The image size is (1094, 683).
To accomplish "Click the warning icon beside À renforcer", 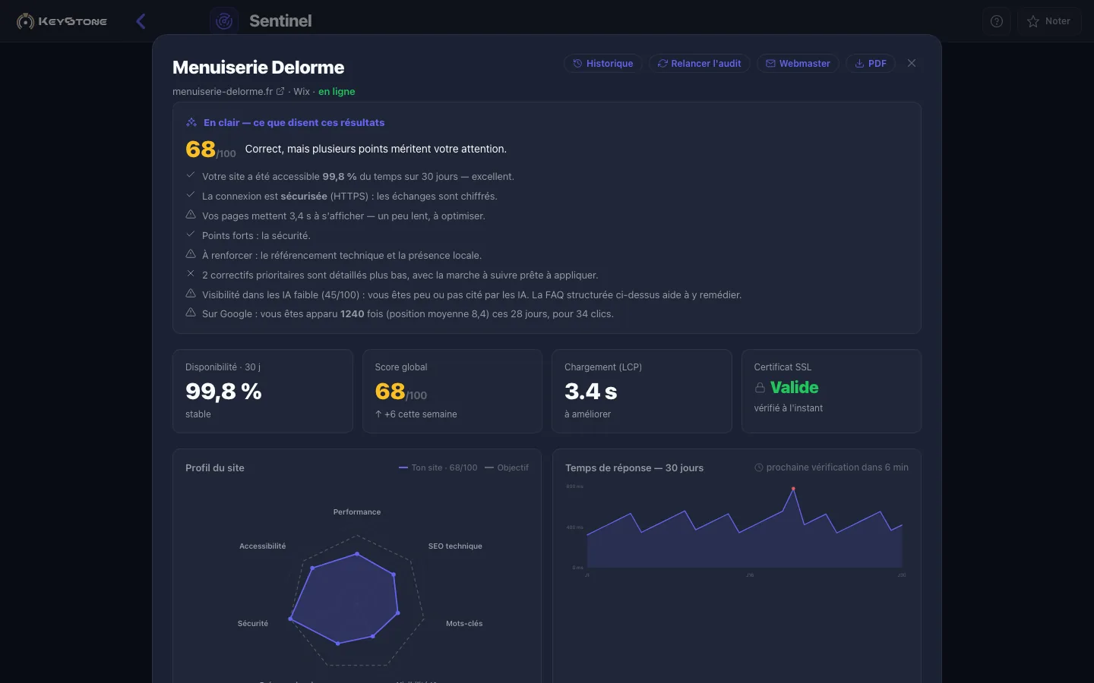I will pyautogui.click(x=191, y=254).
